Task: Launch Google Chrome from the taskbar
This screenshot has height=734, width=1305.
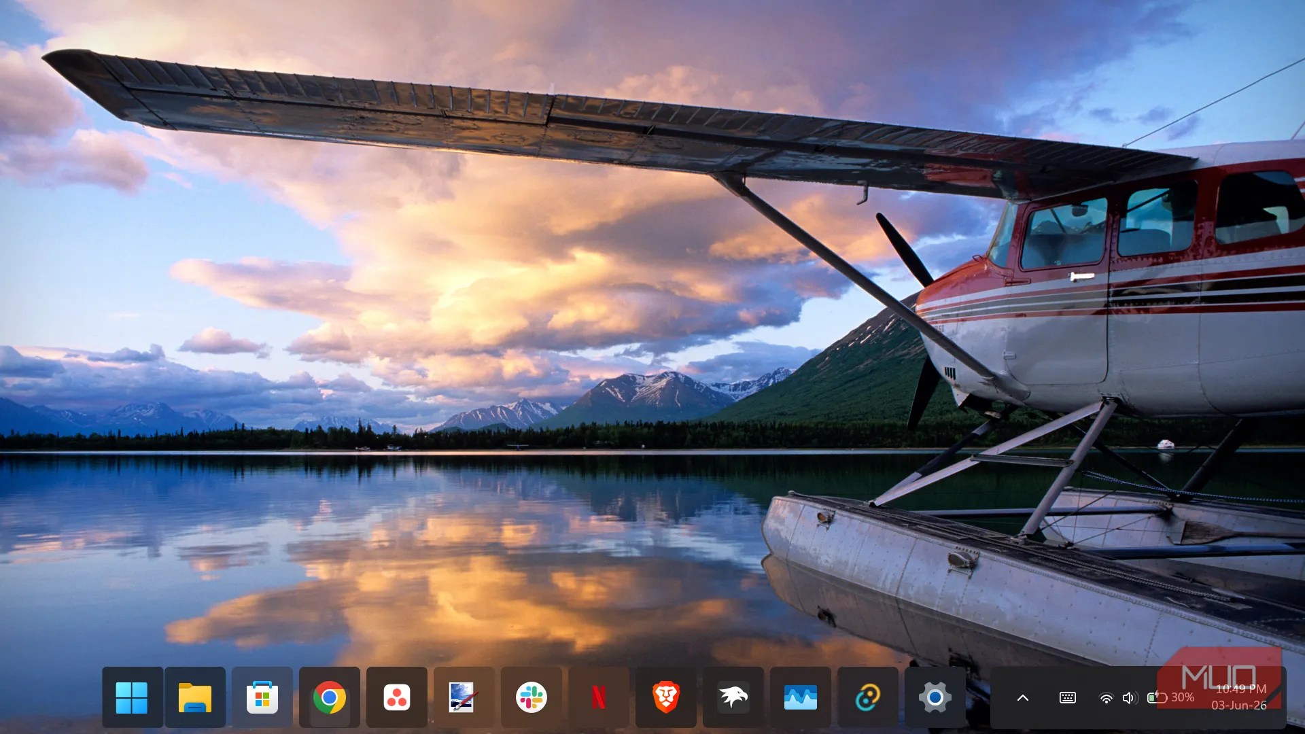Action: coord(330,697)
